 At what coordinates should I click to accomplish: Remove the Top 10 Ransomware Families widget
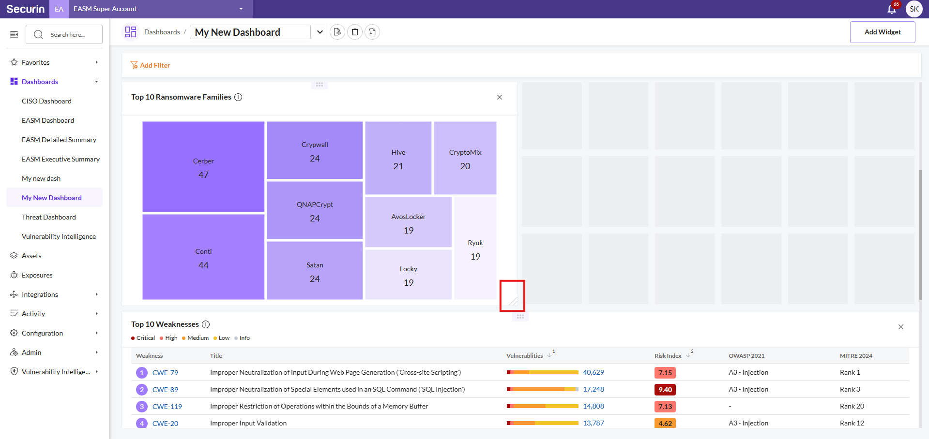pos(500,97)
